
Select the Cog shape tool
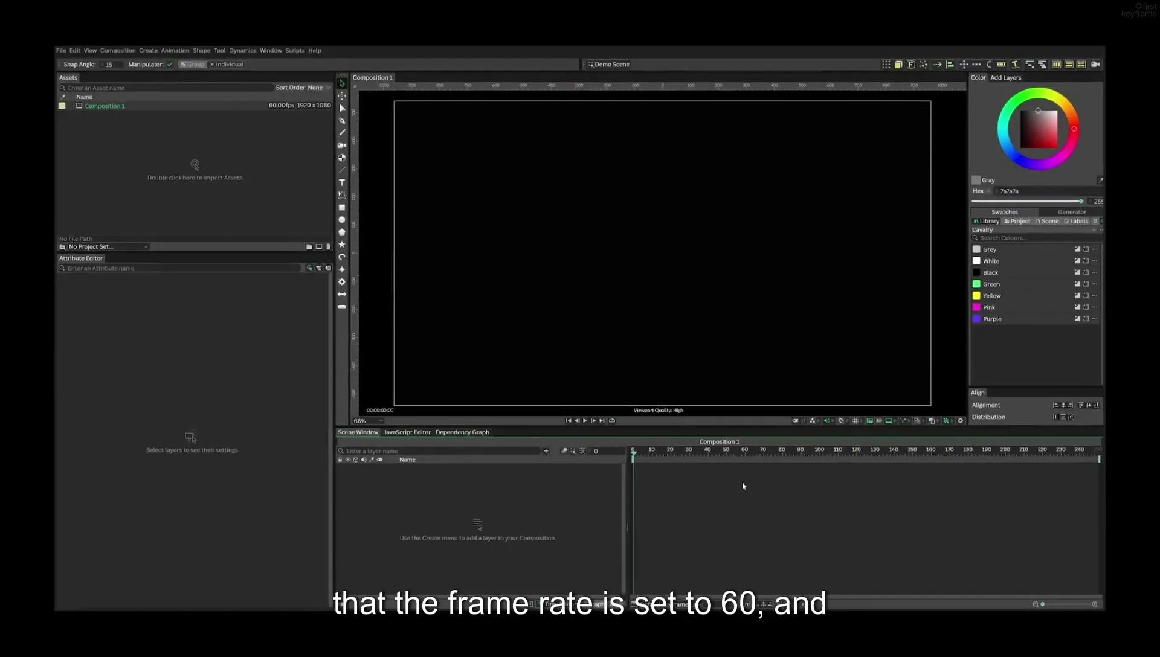coord(342,282)
